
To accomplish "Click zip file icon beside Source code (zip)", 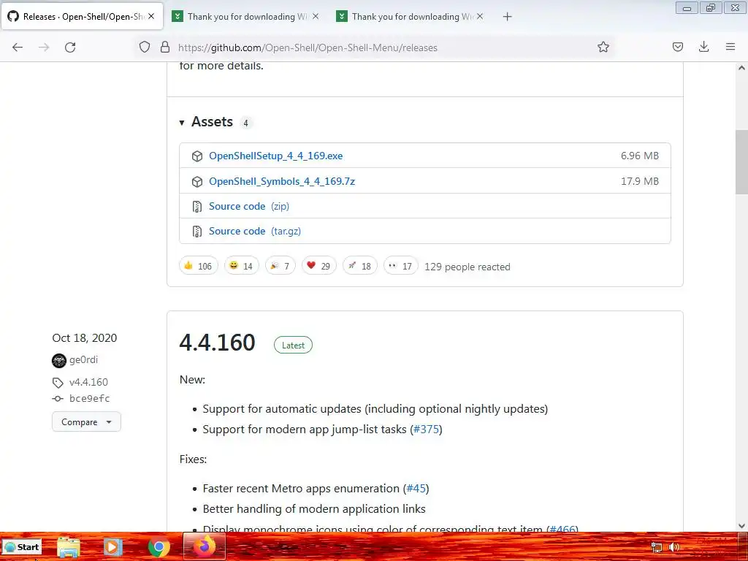I will (197, 207).
